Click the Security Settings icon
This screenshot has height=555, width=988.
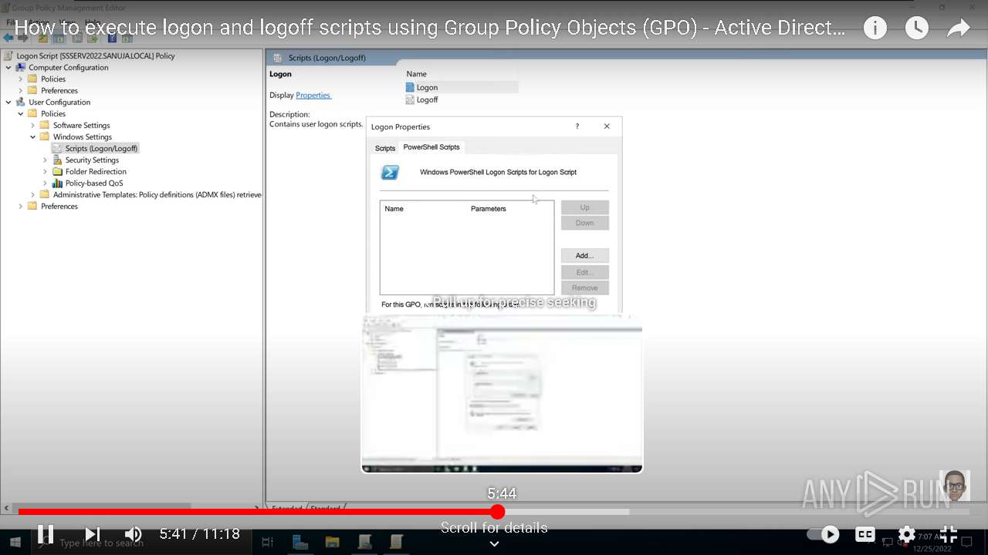(57, 160)
